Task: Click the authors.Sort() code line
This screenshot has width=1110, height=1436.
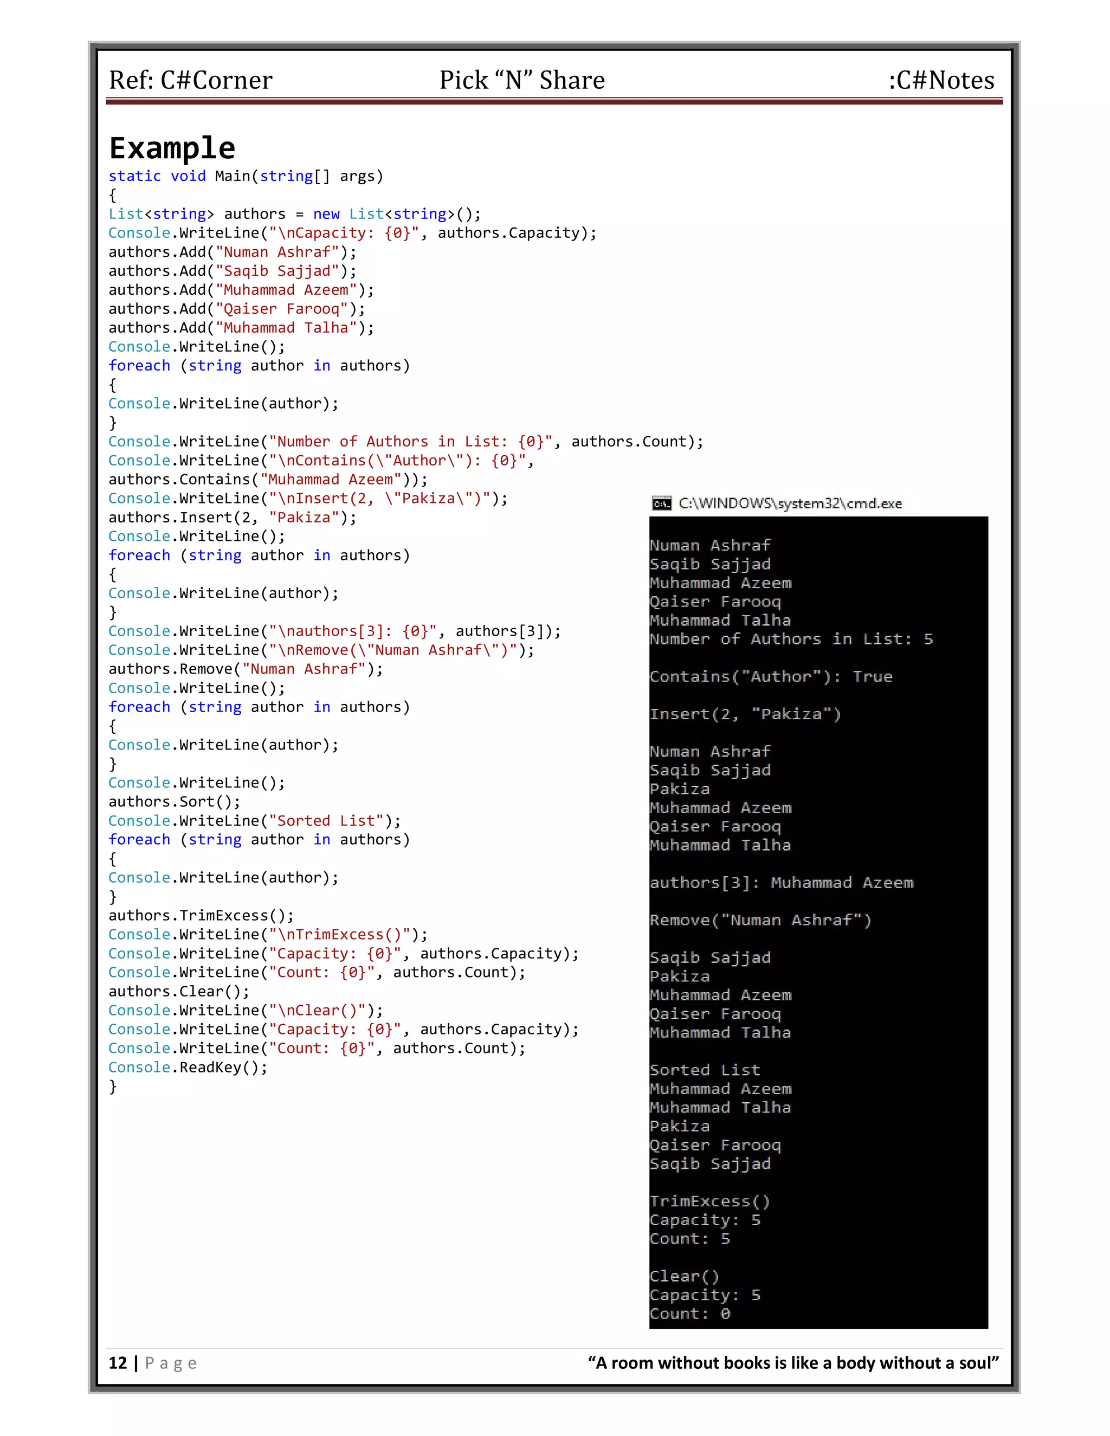Action: pos(175,801)
